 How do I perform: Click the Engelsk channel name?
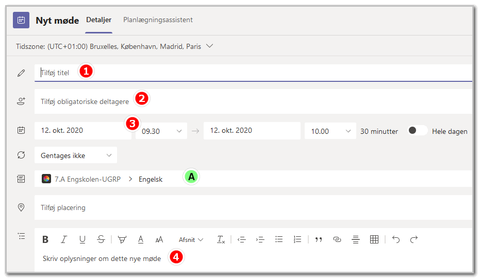click(x=151, y=180)
